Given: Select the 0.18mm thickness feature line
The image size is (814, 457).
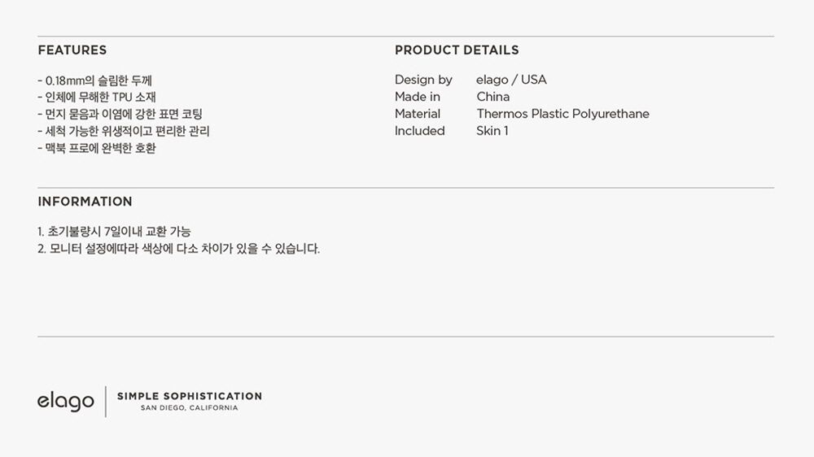Looking at the screenshot, I should tap(95, 81).
